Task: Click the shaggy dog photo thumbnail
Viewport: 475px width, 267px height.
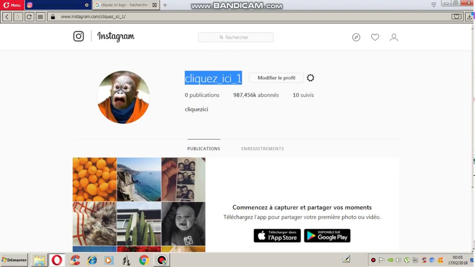Action: (x=95, y=224)
